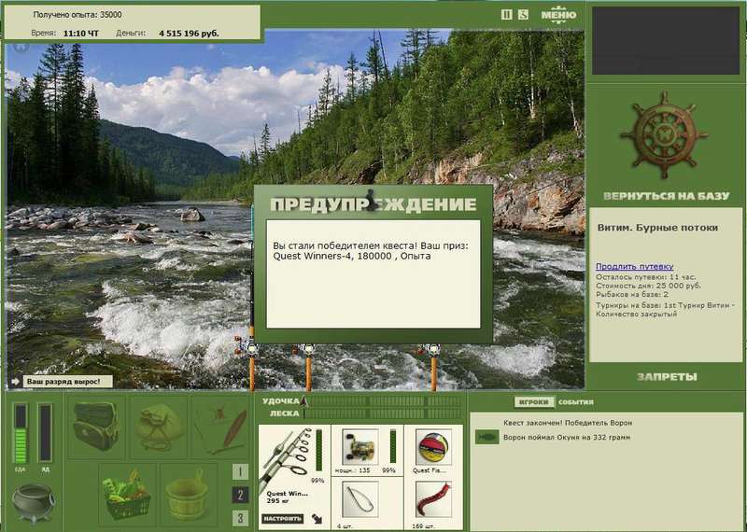Click the Продлить путевку link
This screenshot has height=532, width=747.
(x=635, y=266)
